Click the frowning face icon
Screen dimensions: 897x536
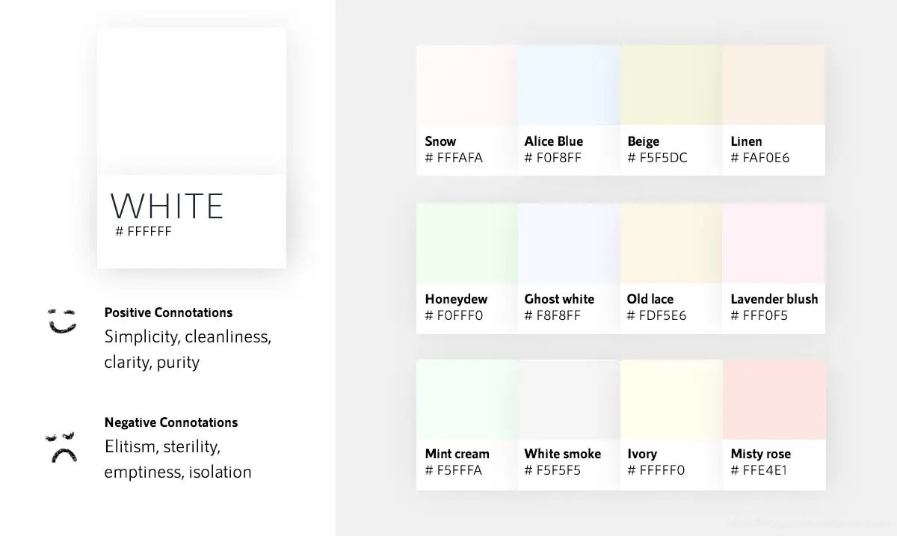point(61,447)
